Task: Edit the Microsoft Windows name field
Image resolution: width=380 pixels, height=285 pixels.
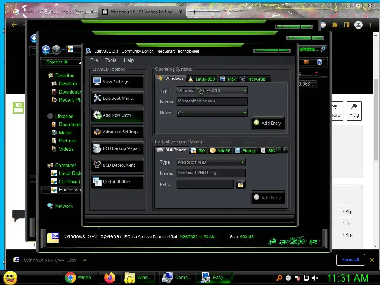Action: [x=212, y=101]
